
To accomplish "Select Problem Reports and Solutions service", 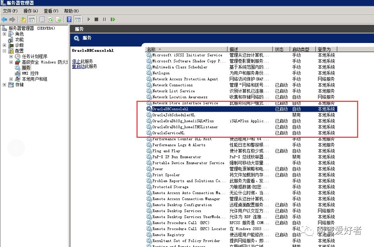I will coord(189,181).
